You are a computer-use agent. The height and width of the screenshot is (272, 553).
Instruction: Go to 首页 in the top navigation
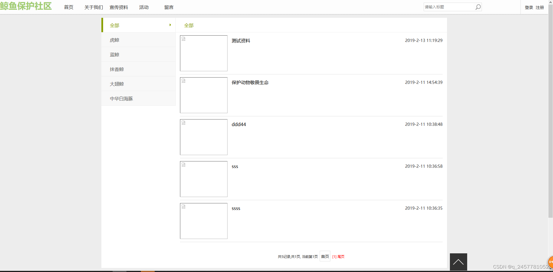69,7
